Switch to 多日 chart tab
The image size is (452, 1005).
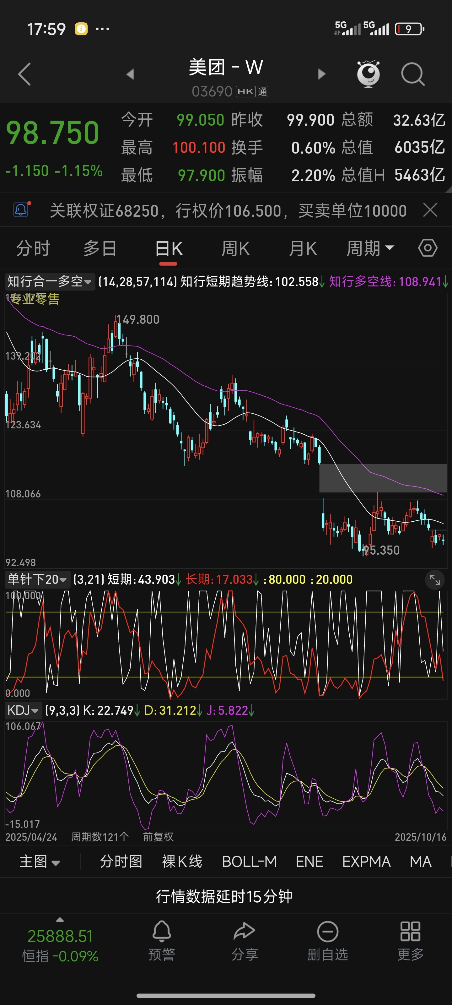point(100,248)
